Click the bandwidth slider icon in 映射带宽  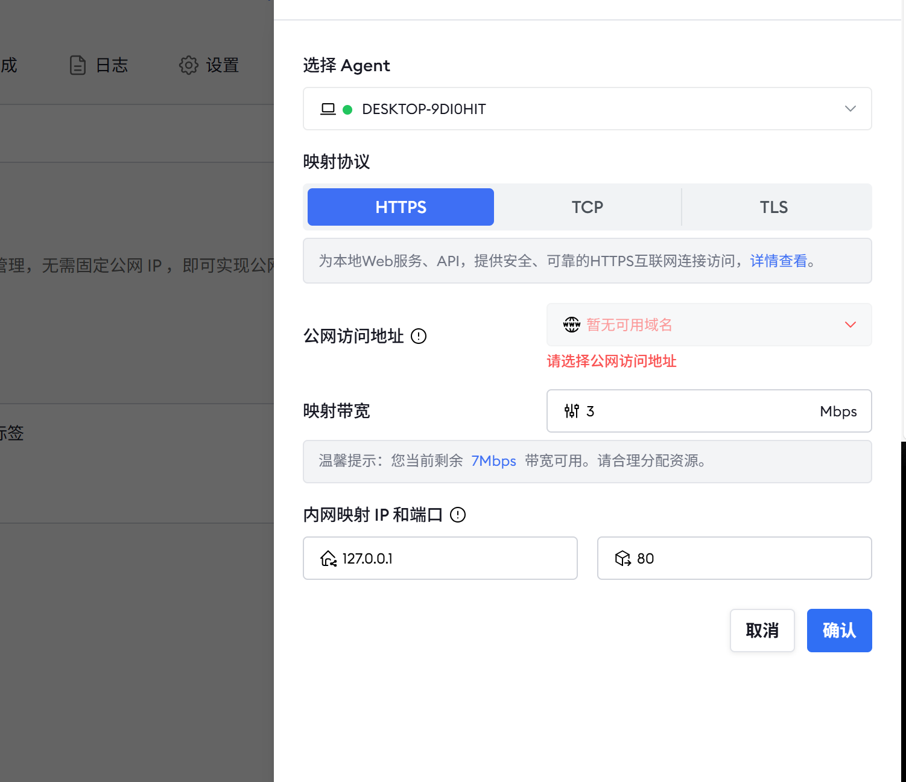tap(571, 411)
